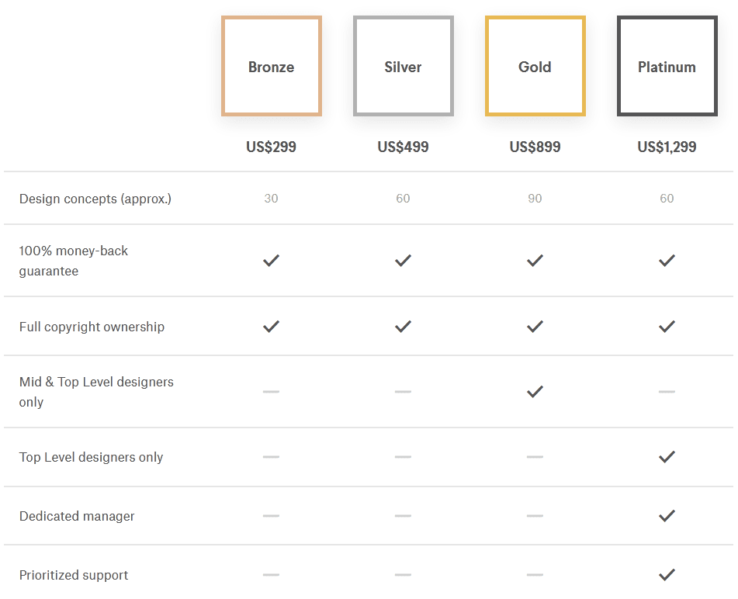Click the Platinum dedicated manager checkmark
Image resolution: width=738 pixels, height=599 pixels.
click(x=667, y=516)
